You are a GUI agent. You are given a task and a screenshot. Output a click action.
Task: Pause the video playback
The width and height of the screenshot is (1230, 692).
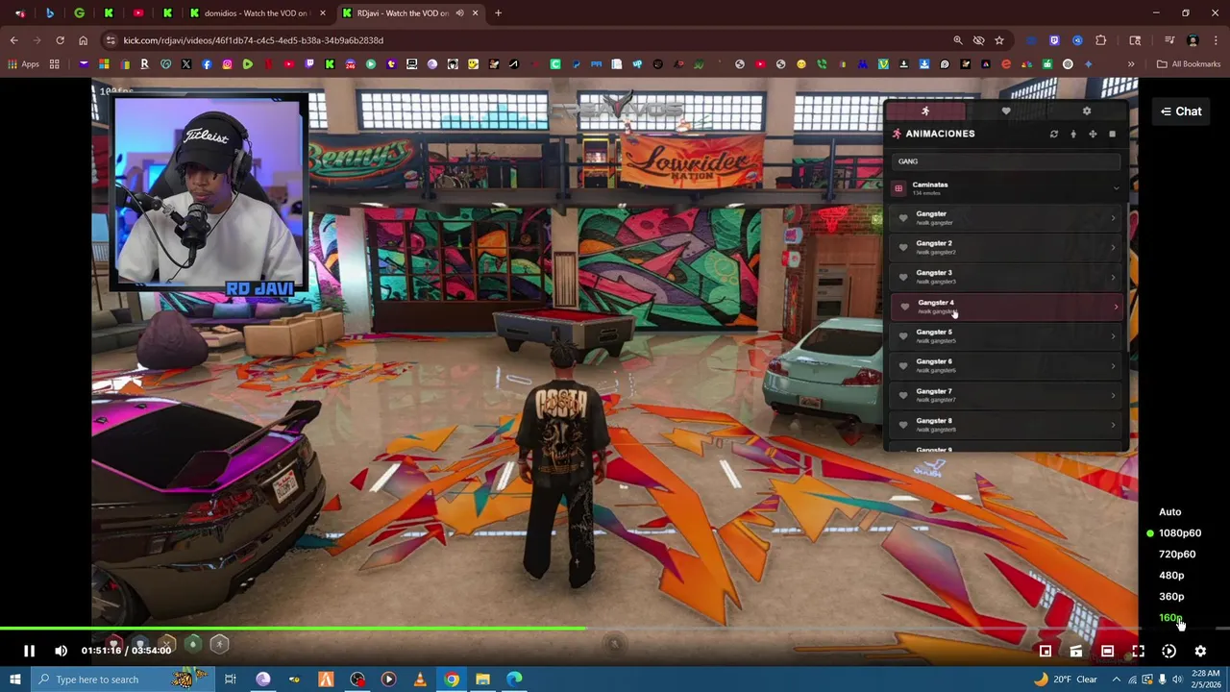click(x=29, y=651)
